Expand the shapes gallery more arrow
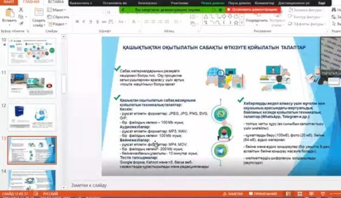The width and height of the screenshot is (341, 198). (x=241, y=23)
